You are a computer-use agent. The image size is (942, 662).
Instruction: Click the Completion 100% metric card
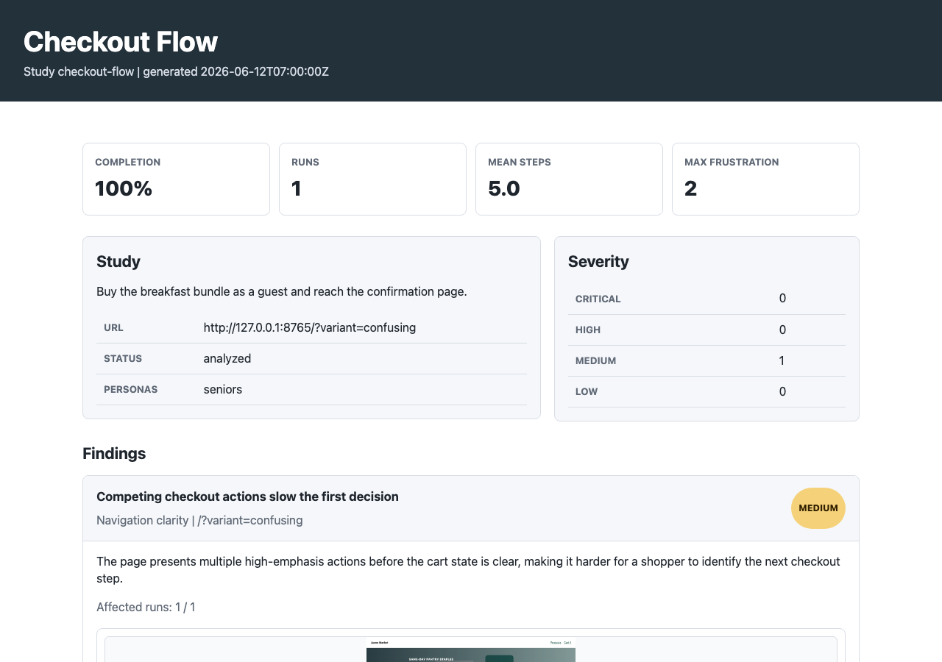point(176,179)
